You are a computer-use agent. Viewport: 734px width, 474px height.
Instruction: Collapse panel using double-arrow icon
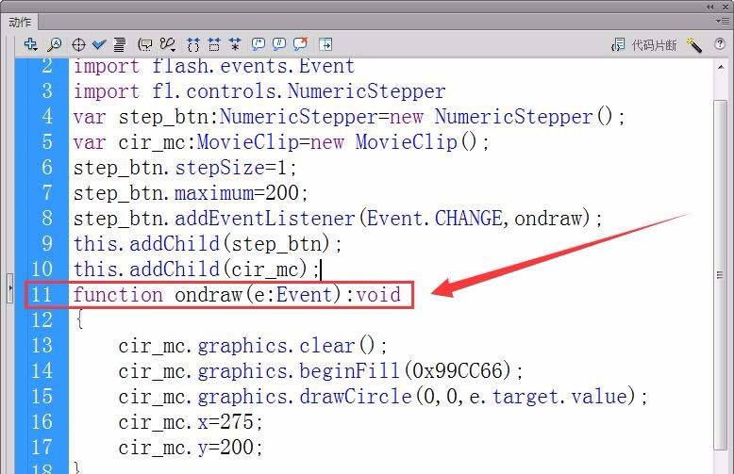click(x=710, y=7)
